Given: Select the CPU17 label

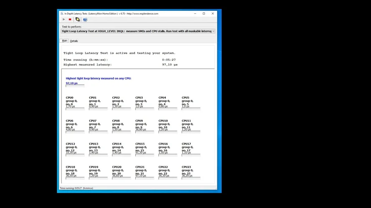Looking at the screenshot, I should [187, 144].
